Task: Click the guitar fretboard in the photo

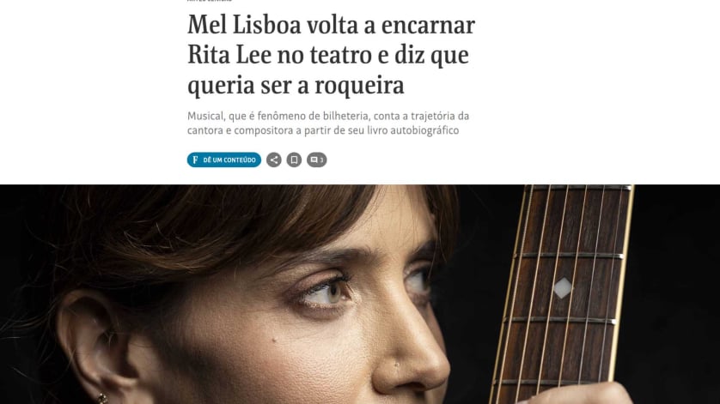Action: pyautogui.click(x=564, y=293)
